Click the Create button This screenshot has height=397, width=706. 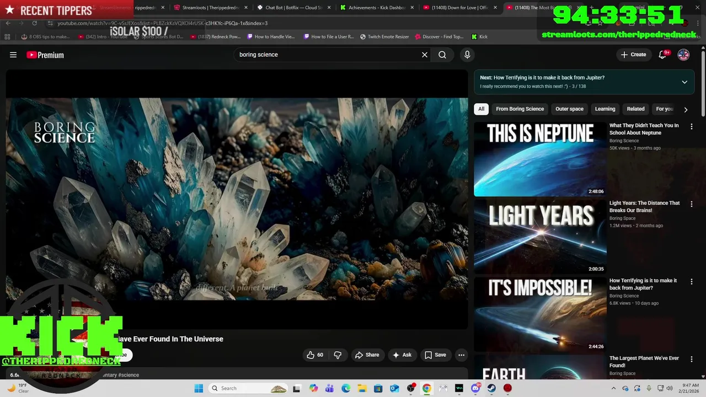pyautogui.click(x=633, y=55)
